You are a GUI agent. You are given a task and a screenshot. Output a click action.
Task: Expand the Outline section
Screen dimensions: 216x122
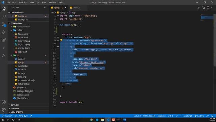coord(15,105)
